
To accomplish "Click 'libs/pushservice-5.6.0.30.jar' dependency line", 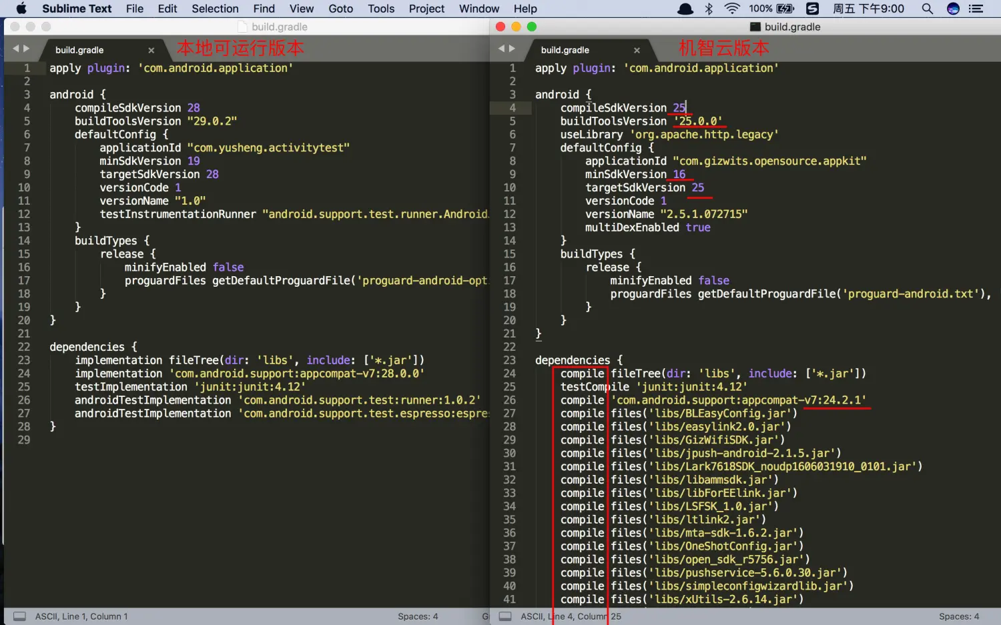I will pos(704,572).
